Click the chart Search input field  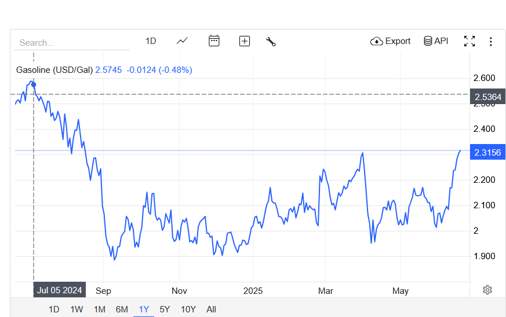(72, 43)
